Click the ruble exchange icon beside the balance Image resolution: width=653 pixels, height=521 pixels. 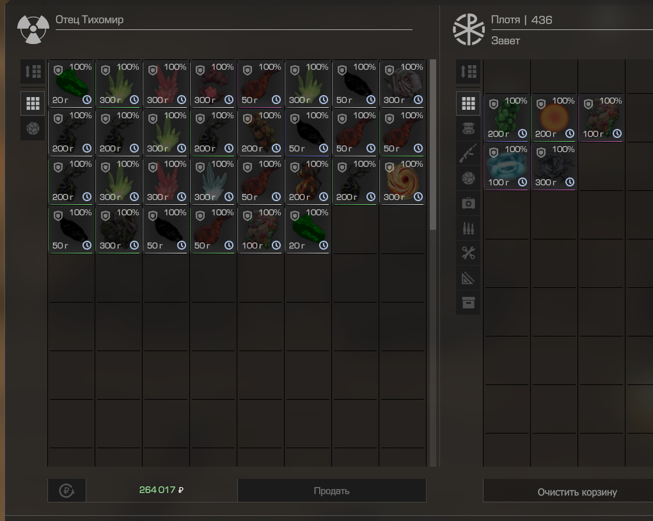point(67,490)
